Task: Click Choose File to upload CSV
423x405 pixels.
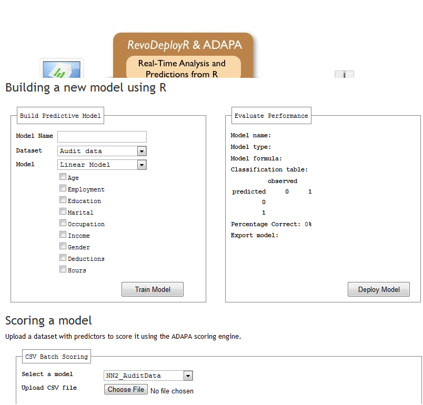Action: (x=126, y=390)
